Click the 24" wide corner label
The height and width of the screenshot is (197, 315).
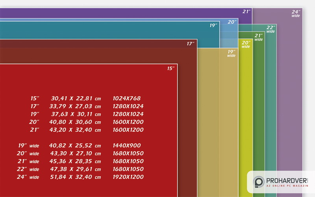pos(296,13)
